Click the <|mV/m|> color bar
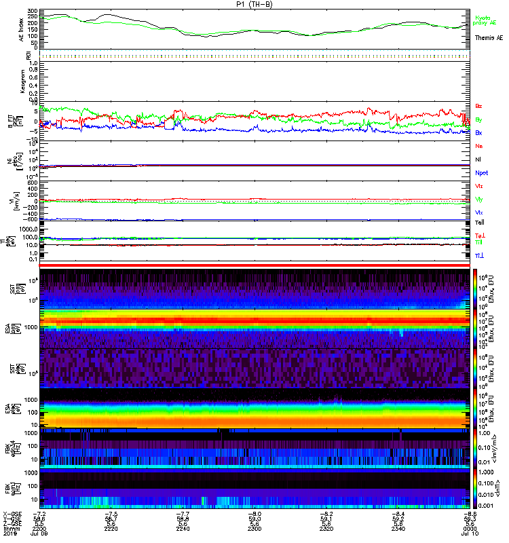The height and width of the screenshot is (543, 509). 474,448
